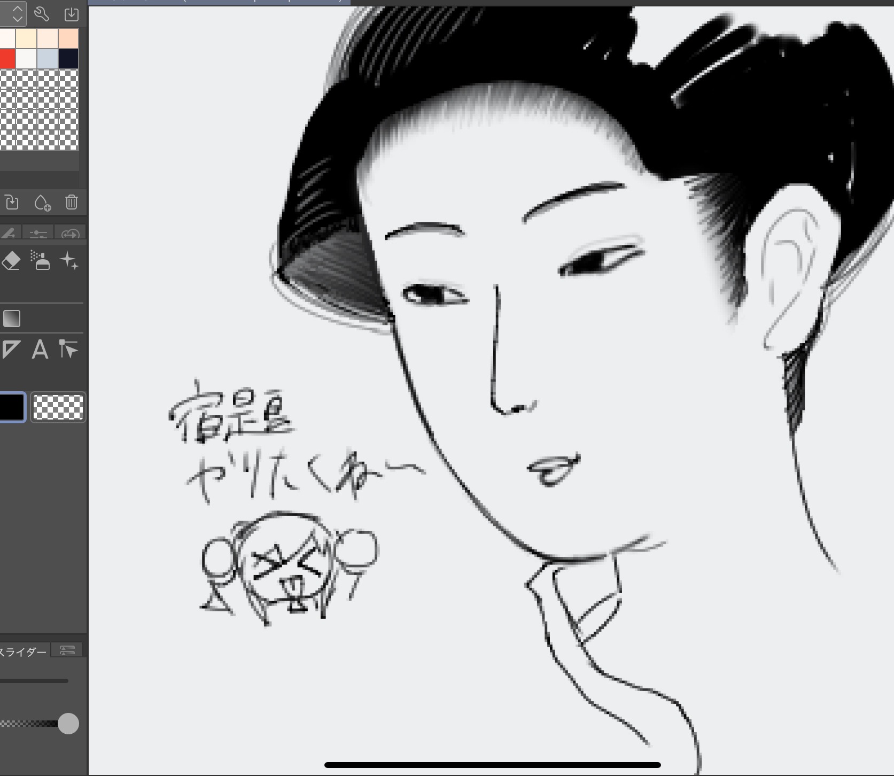Image resolution: width=894 pixels, height=776 pixels.
Task: Click the opacity slider round handle
Action: (x=68, y=724)
